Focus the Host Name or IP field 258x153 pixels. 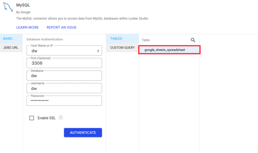pos(64,51)
